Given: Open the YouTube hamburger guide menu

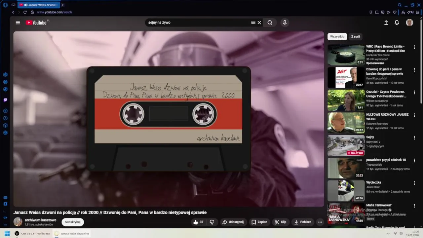Looking at the screenshot, I should click(18, 22).
